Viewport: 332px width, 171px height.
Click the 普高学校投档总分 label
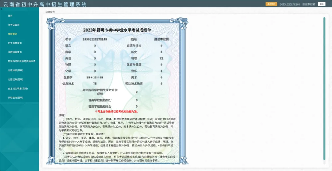pyautogui.click(x=100, y=107)
